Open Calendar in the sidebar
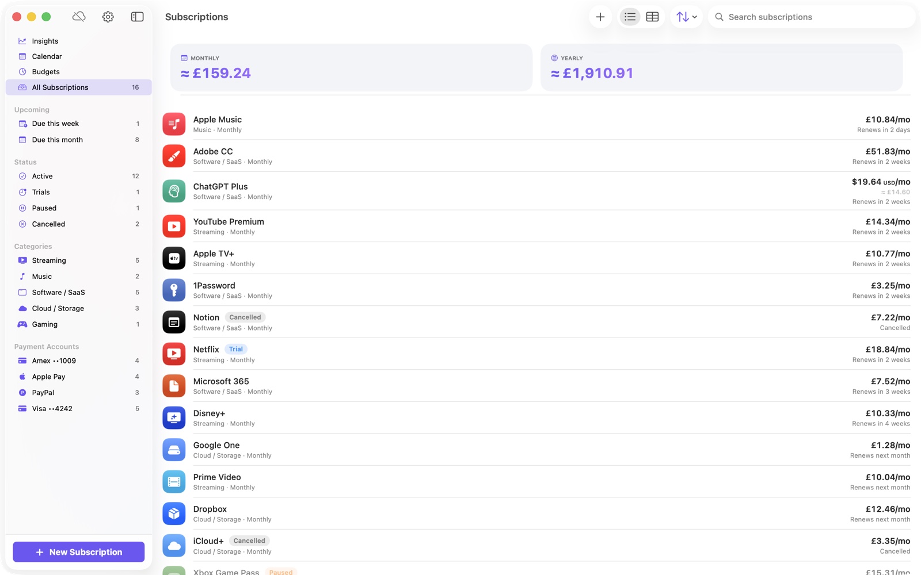 pyautogui.click(x=79, y=56)
